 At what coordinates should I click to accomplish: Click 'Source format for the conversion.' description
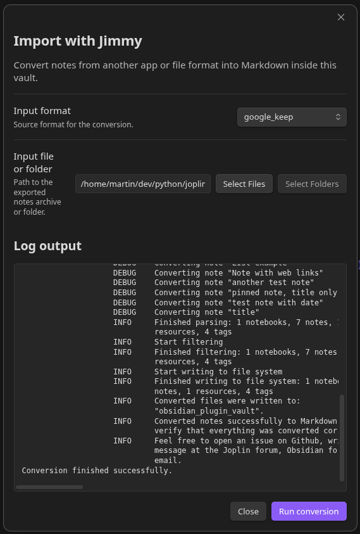(73, 125)
